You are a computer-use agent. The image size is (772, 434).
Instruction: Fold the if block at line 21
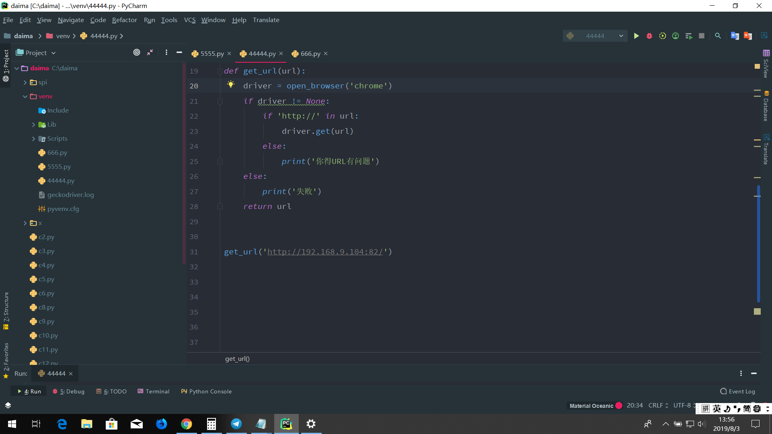click(220, 101)
